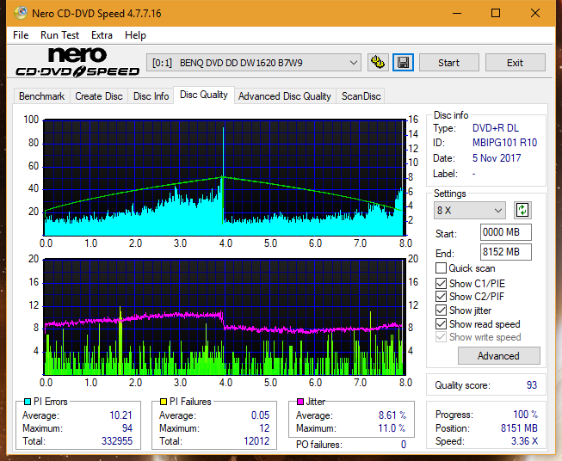The image size is (562, 461).
Task: Click the End MB input field
Action: [x=506, y=252]
